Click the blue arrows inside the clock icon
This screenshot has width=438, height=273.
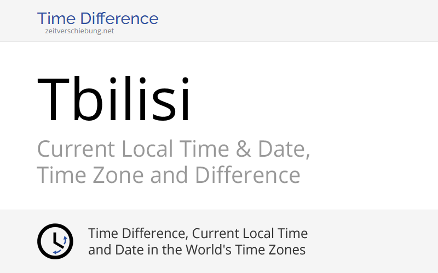(61, 245)
